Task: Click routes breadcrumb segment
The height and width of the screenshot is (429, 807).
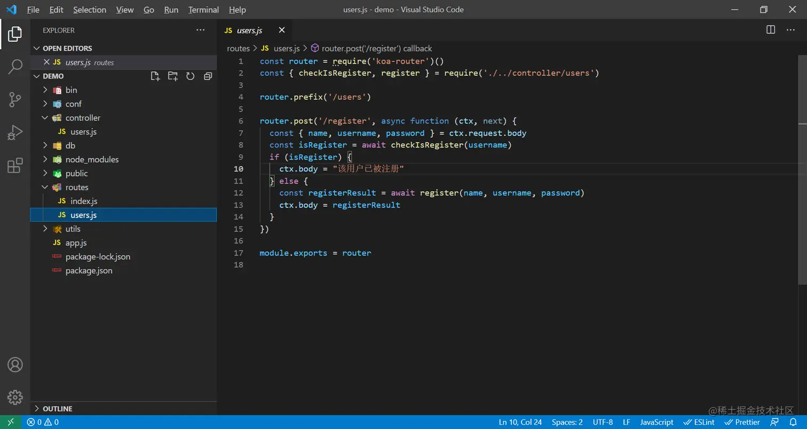Action: 238,49
